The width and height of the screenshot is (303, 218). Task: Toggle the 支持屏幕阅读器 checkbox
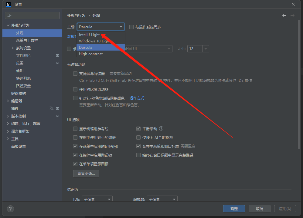pyautogui.click(x=75, y=74)
